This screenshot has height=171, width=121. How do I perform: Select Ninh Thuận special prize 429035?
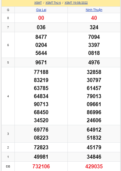(94, 166)
